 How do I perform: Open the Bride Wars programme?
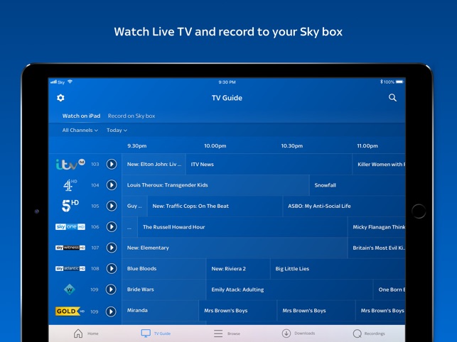(x=163, y=289)
